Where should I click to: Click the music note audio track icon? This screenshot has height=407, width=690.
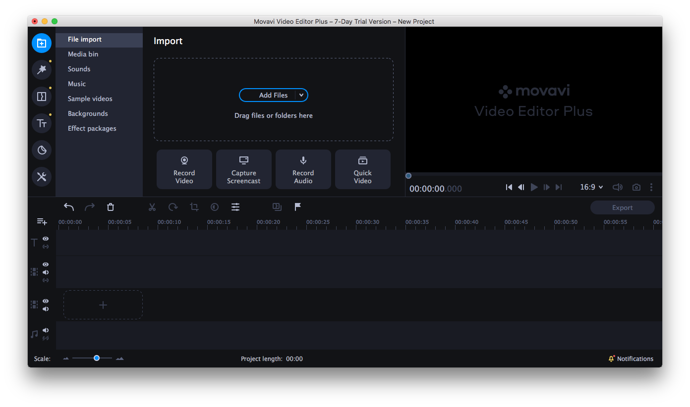pos(34,334)
